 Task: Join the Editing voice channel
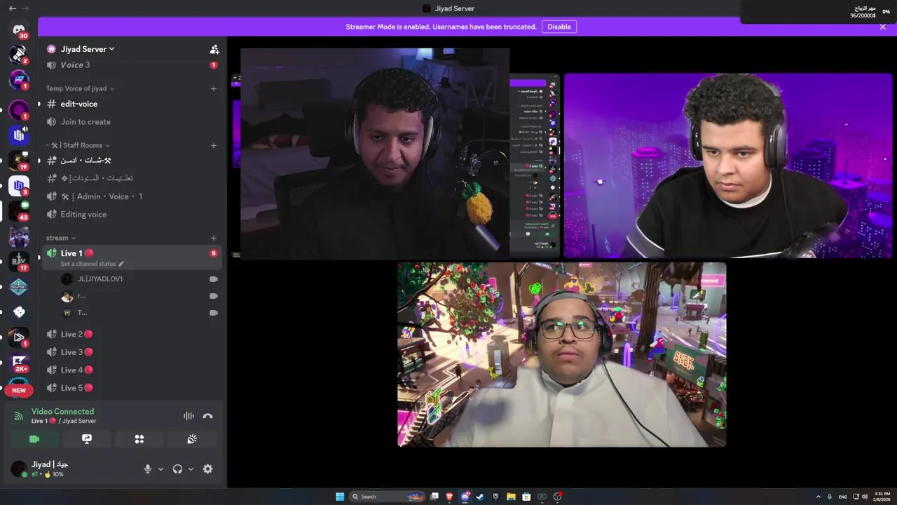(x=132, y=214)
